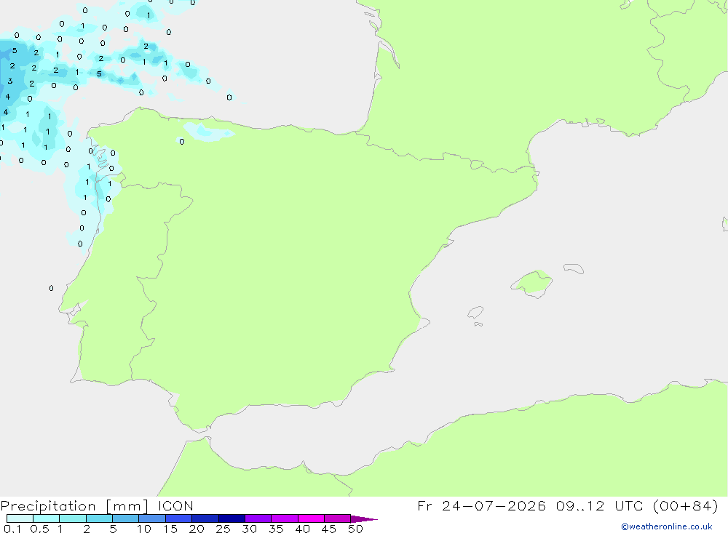Screen dimensions: 728x533
Task: Click the "3" precipitation value on map
Action: pos(9,81)
